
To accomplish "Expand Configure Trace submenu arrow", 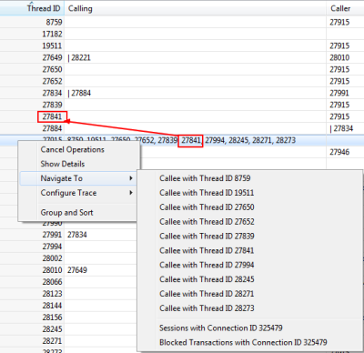I will pos(131,193).
